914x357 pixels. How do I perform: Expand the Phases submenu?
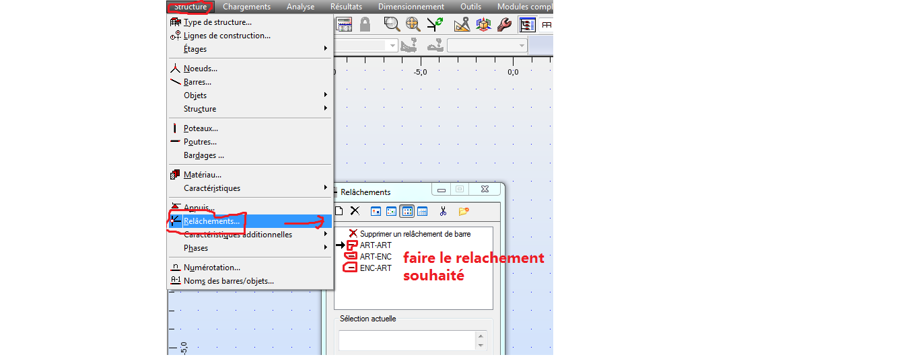coord(250,248)
